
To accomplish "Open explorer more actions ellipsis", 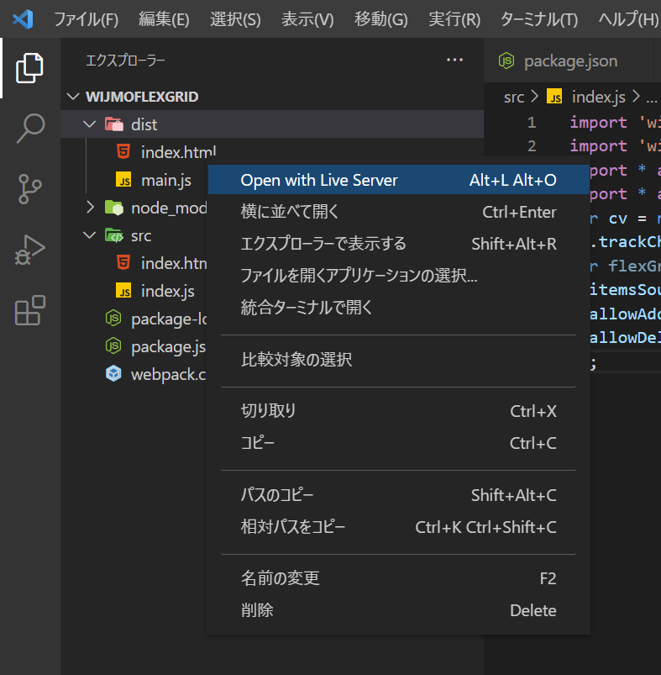I will click(454, 60).
